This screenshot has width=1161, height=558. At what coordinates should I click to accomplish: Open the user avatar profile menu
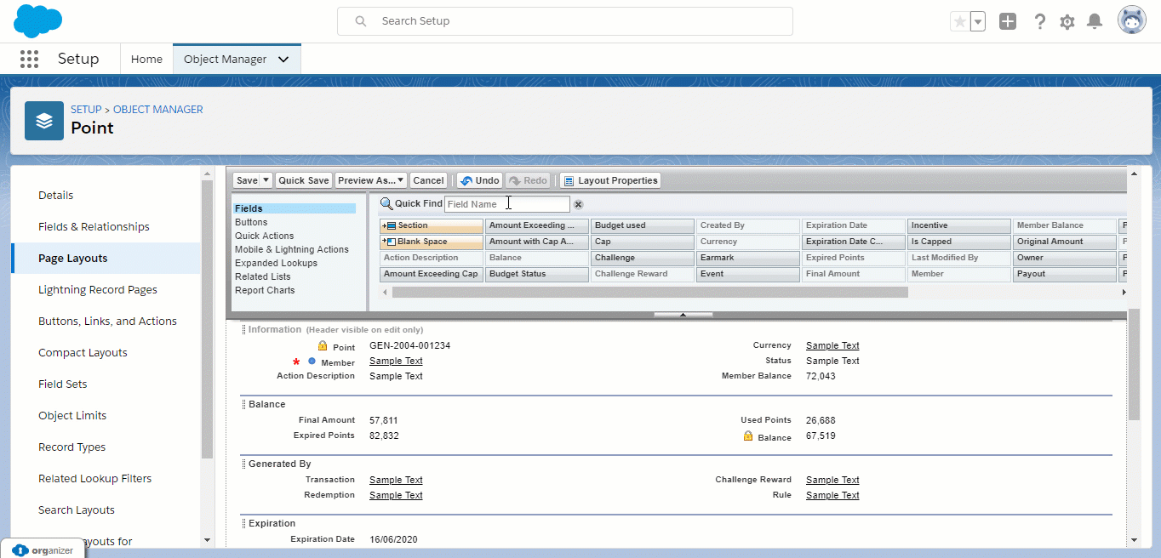pos(1132,20)
